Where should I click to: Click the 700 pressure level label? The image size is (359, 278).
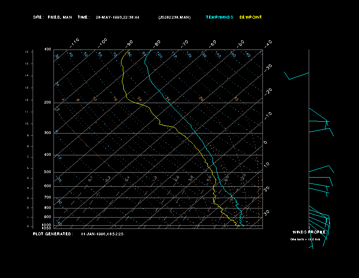pos(48,197)
